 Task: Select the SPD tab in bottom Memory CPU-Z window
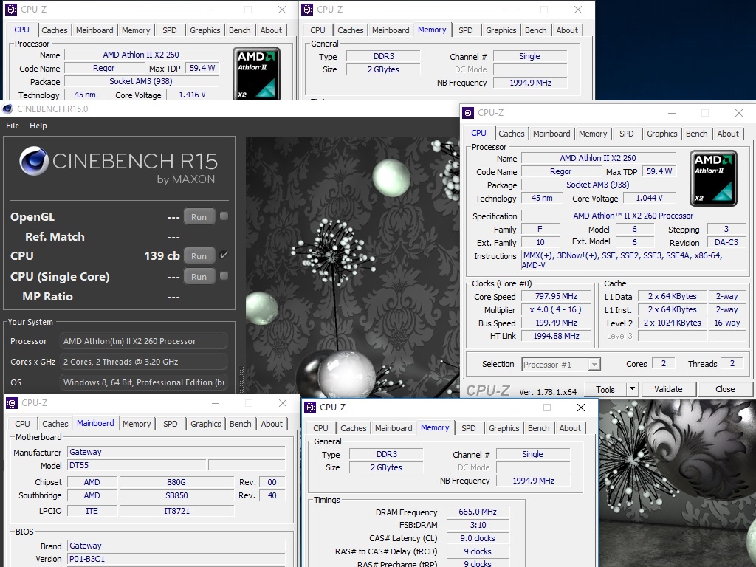[x=468, y=428]
